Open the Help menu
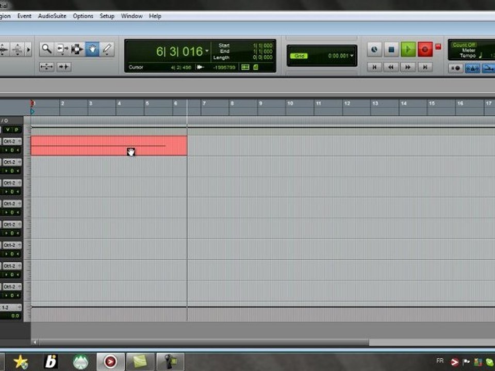The height and width of the screenshot is (371, 495). 155,16
